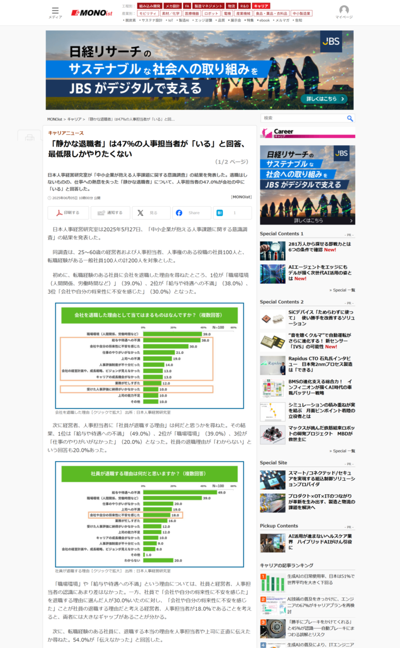Click into the 検索 search field
400x648 pixels.
[x=303, y=118]
